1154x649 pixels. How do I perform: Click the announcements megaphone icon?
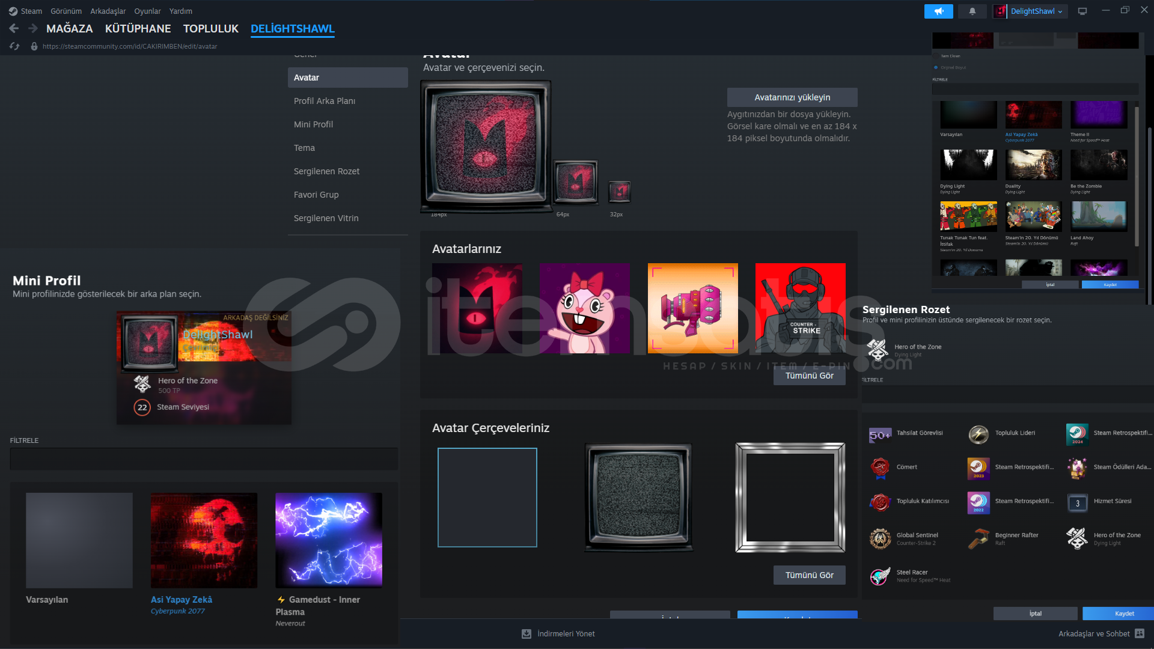coord(938,11)
